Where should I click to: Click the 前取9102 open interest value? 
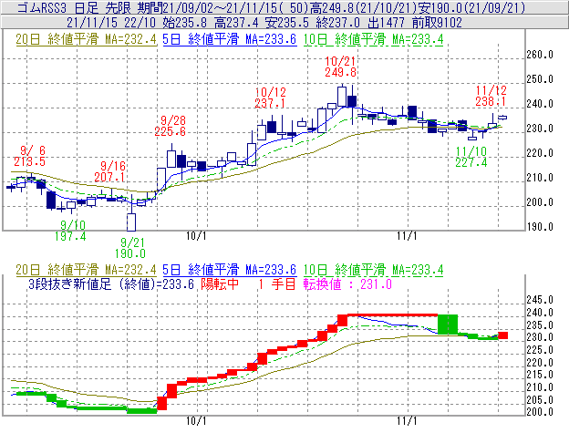click(x=437, y=23)
